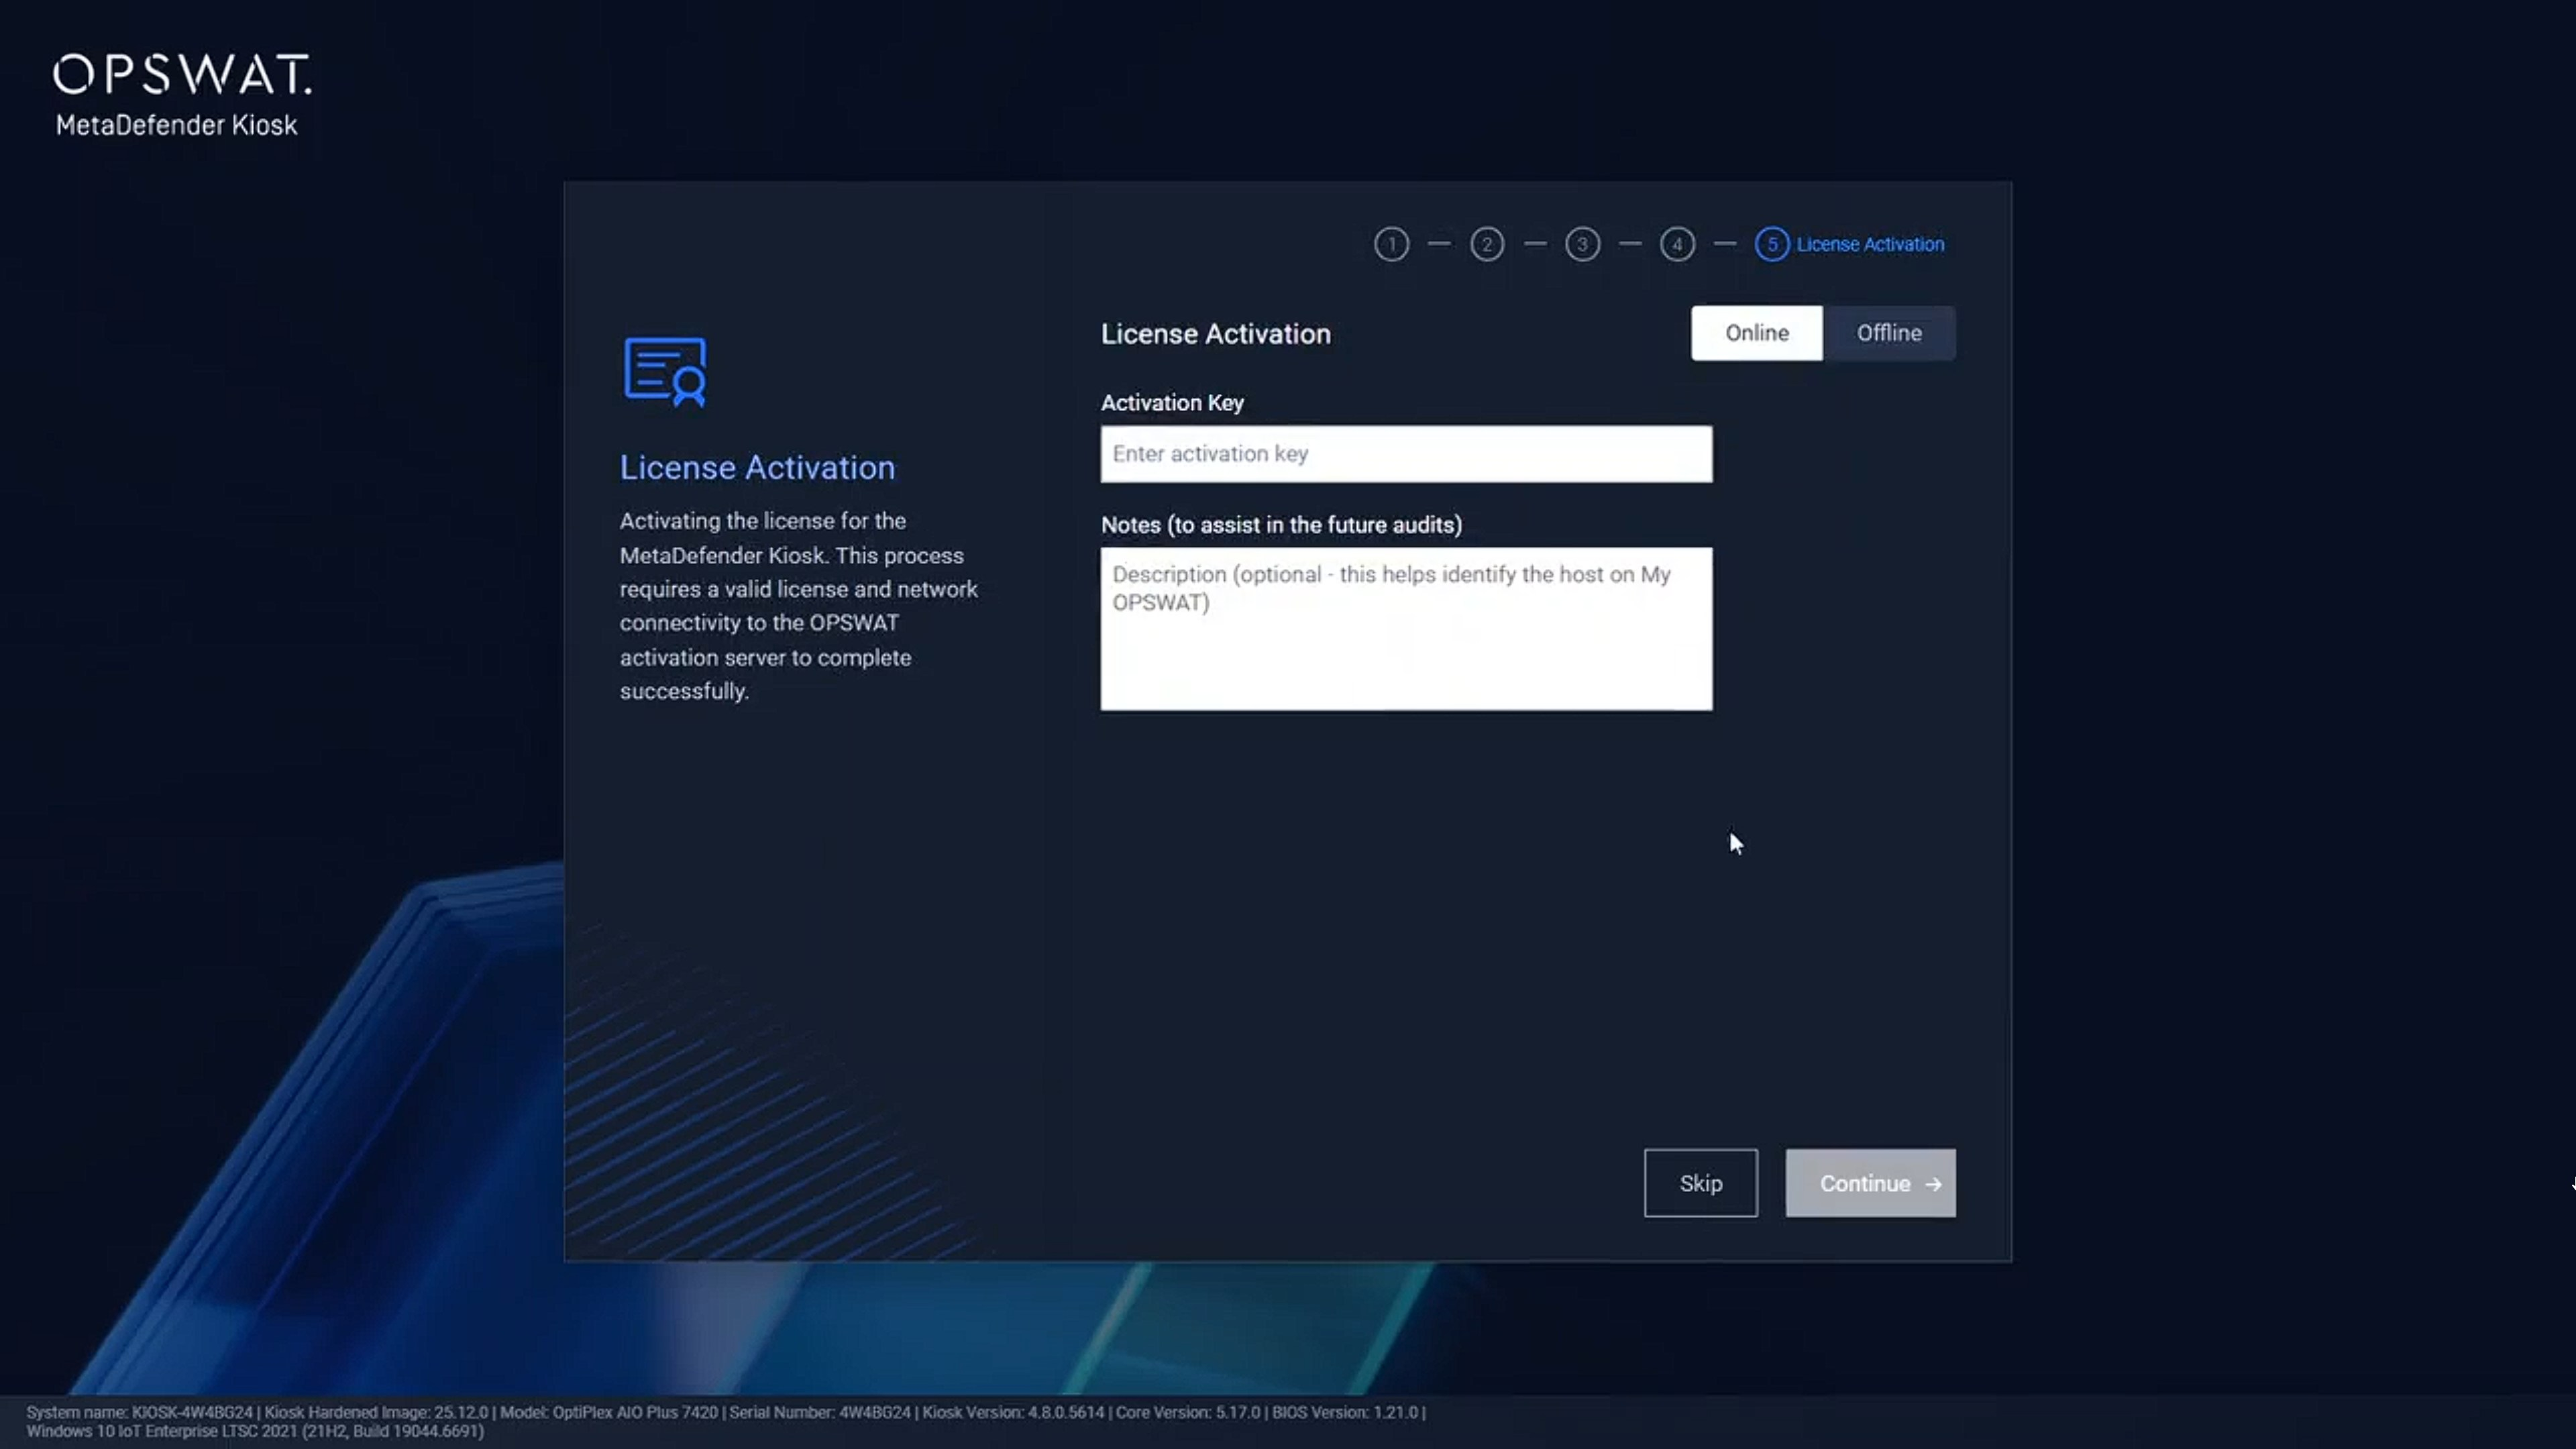Click into the Notes description textarea
Viewport: 2576px width, 1449px height.
coord(1405,628)
